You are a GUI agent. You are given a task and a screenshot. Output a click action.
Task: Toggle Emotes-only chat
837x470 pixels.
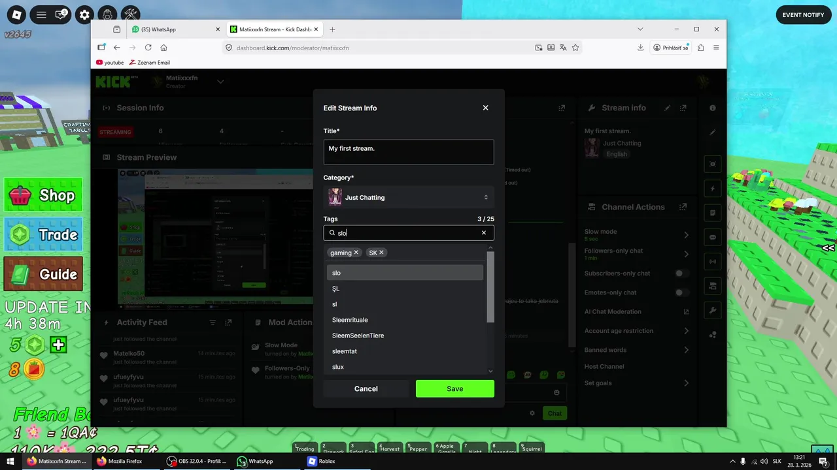point(682,292)
